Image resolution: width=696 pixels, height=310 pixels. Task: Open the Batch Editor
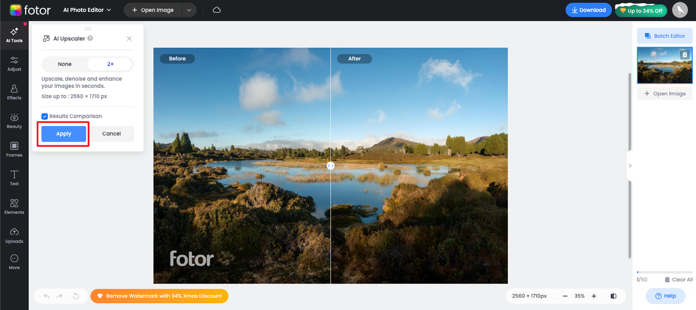pos(664,36)
